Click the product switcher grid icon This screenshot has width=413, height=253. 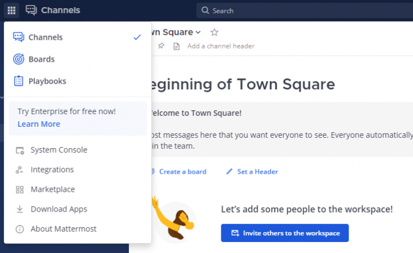[12, 10]
